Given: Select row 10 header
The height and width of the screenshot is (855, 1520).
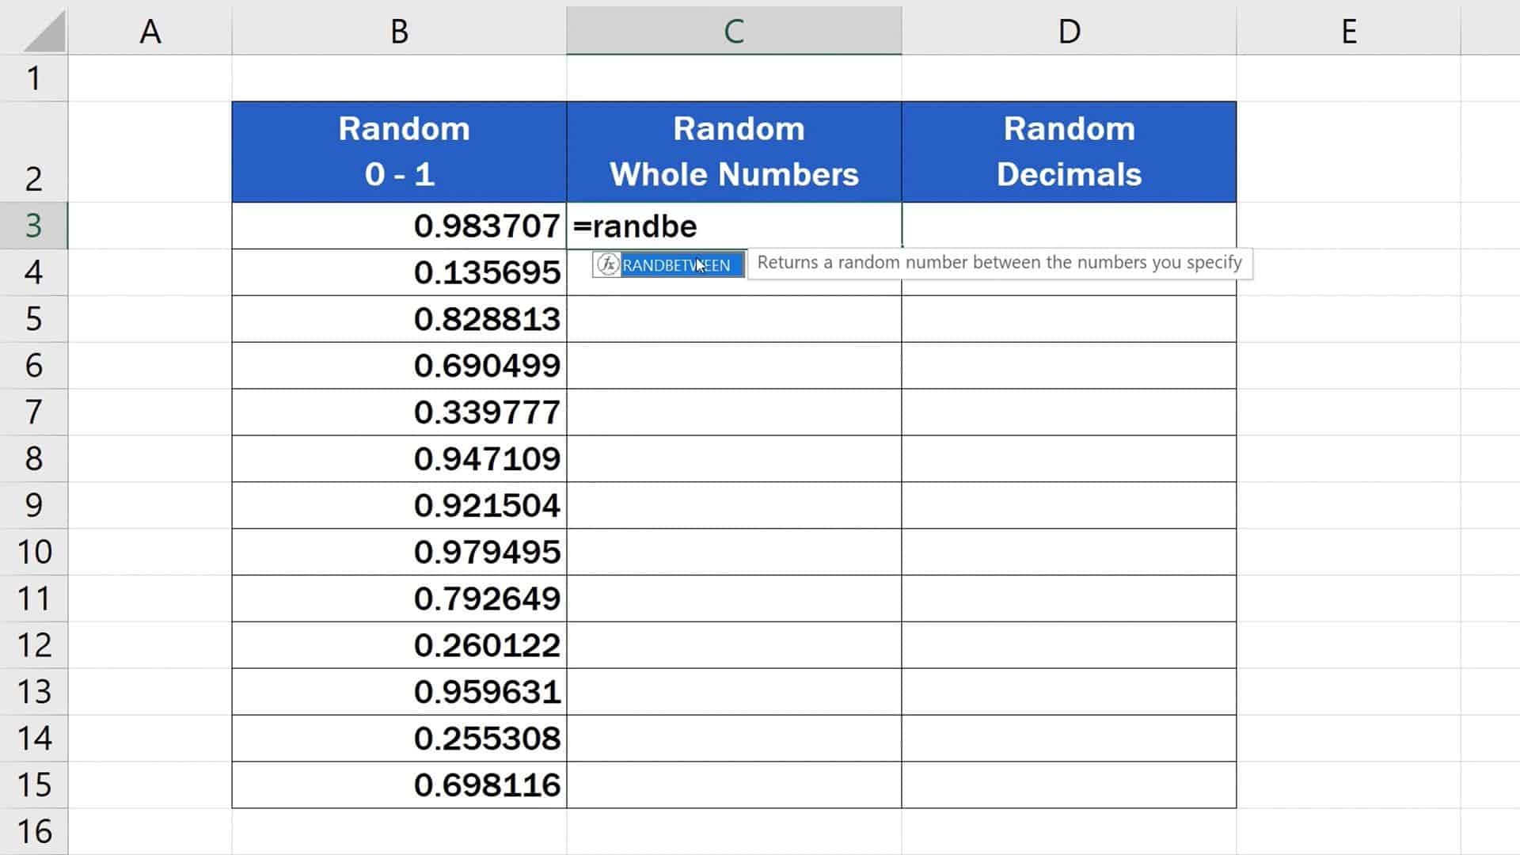Looking at the screenshot, I should (34, 552).
